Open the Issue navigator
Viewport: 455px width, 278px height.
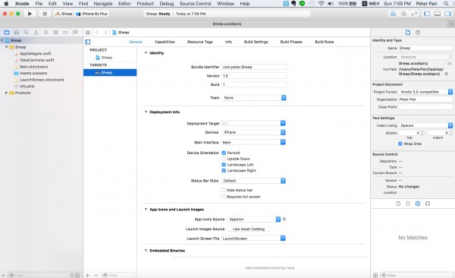36,32
